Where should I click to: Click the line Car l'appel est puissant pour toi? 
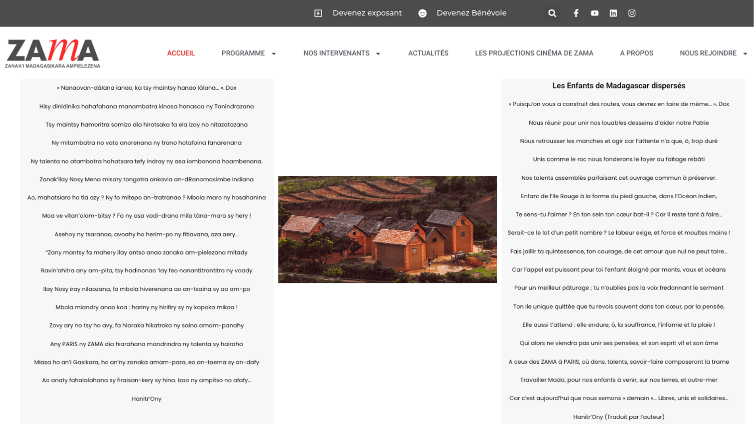pos(619,270)
